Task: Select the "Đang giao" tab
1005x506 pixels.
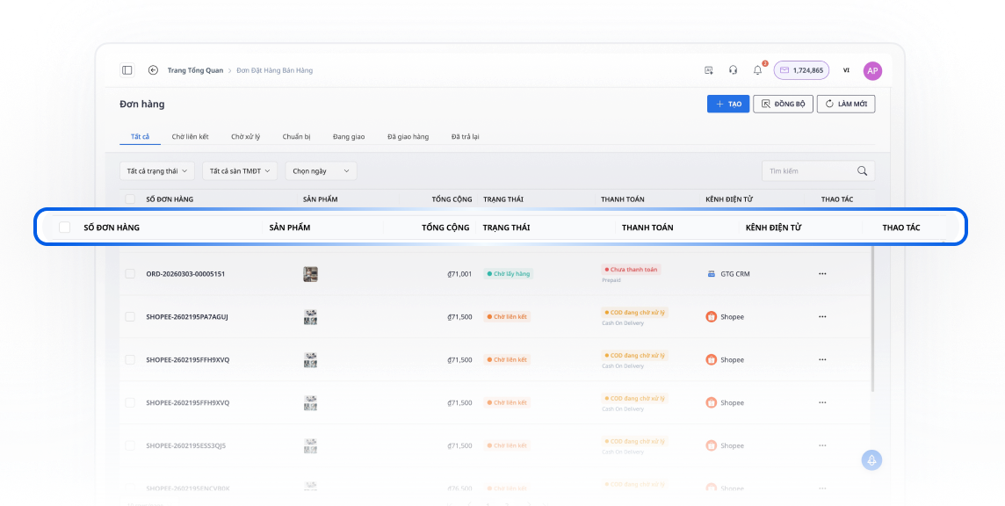Action: [x=349, y=137]
